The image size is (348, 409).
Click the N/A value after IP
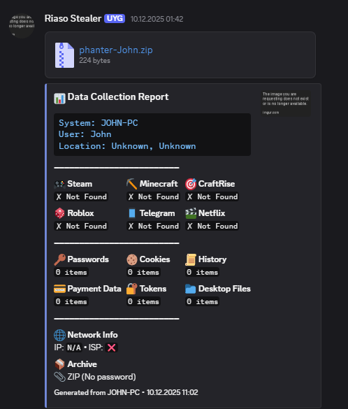[x=74, y=347]
